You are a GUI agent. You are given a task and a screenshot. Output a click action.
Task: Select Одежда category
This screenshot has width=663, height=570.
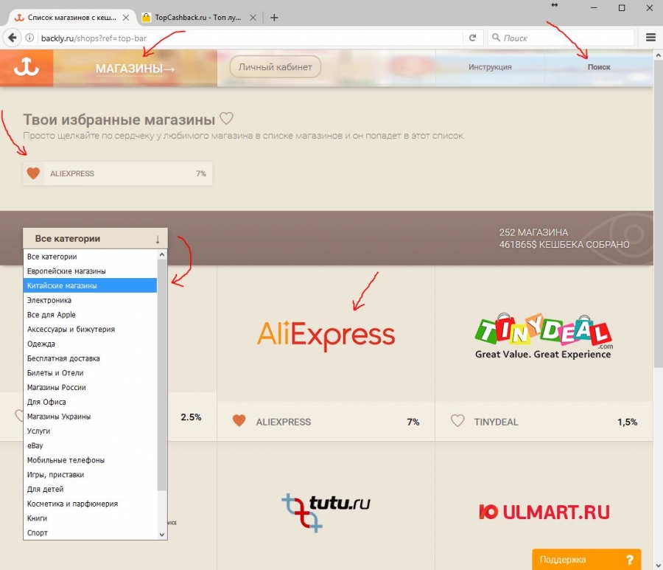(x=90, y=344)
